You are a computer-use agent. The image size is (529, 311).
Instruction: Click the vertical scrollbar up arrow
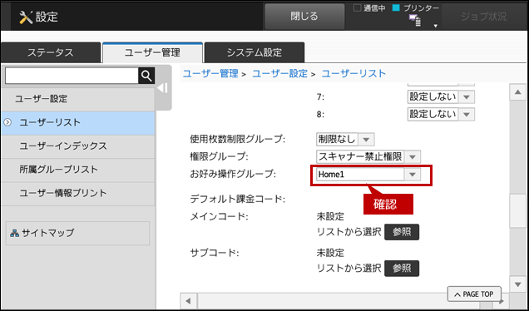point(518,92)
